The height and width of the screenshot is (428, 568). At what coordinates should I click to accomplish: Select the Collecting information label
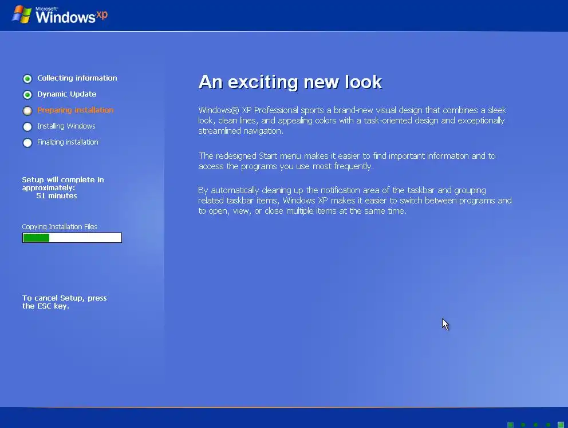pos(77,78)
